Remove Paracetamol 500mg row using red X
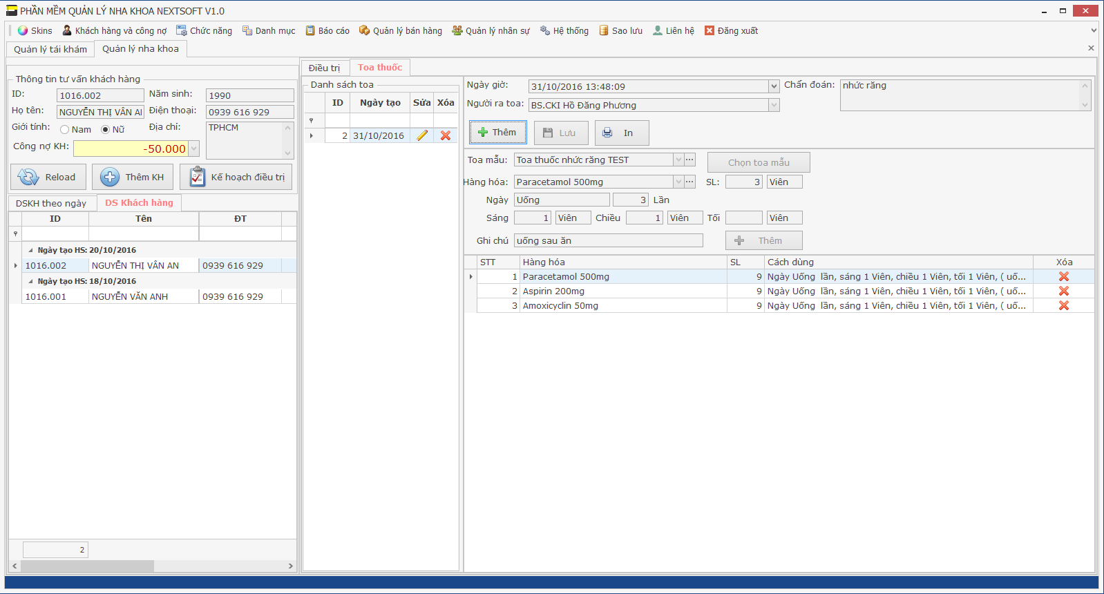The width and height of the screenshot is (1104, 594). point(1063,277)
